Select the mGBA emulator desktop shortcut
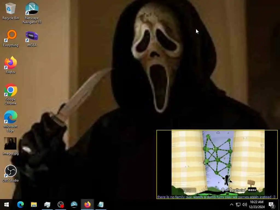Screen dimensions: 280x210 point(32,38)
